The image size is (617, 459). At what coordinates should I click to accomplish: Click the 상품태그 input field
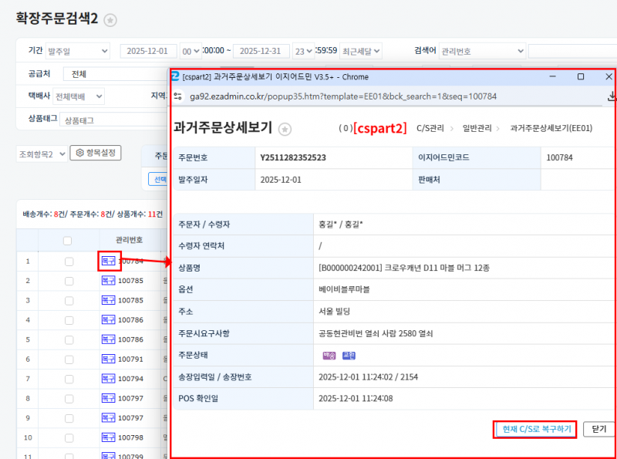pyautogui.click(x=114, y=120)
